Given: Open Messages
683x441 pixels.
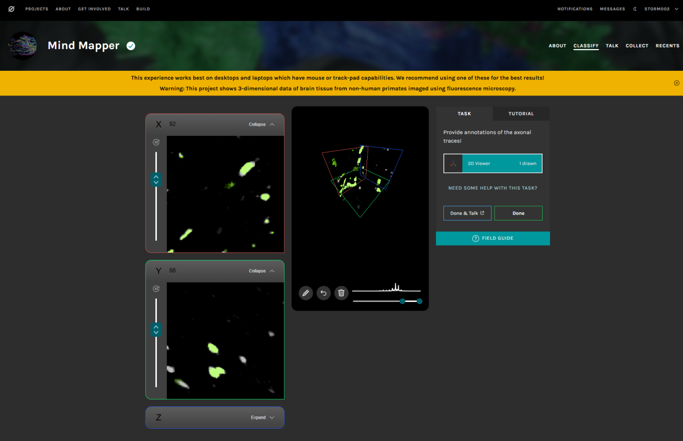Looking at the screenshot, I should (x=613, y=9).
